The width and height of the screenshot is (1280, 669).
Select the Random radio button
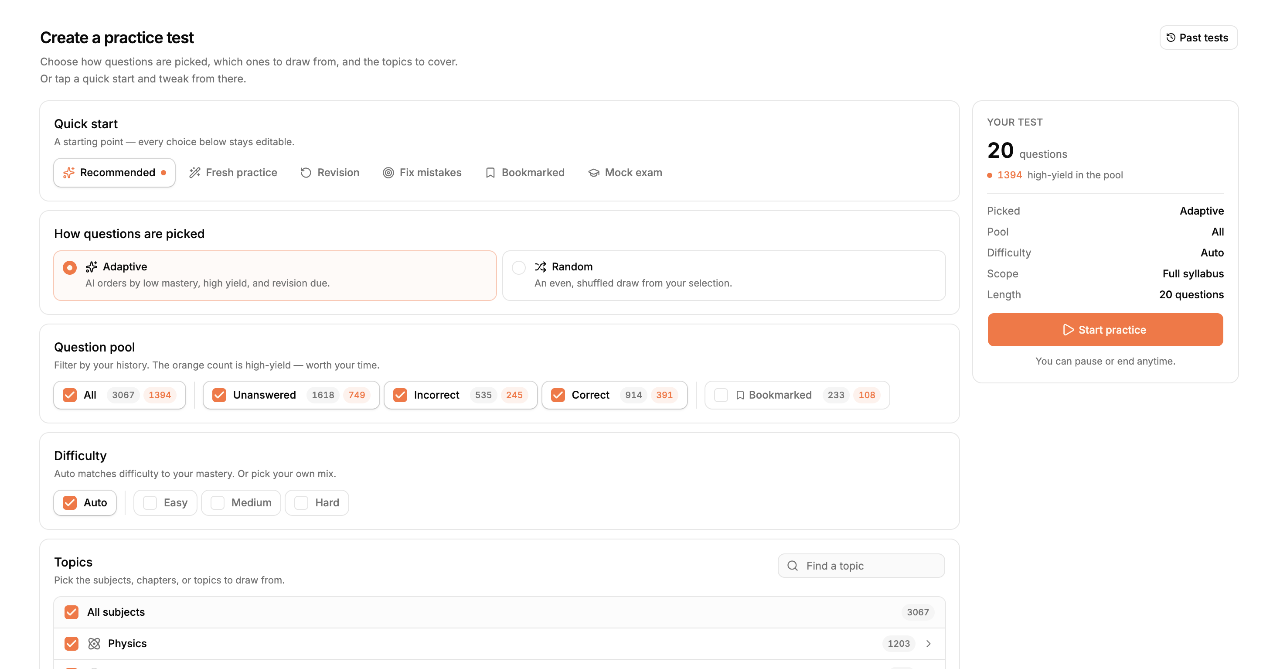(x=519, y=268)
